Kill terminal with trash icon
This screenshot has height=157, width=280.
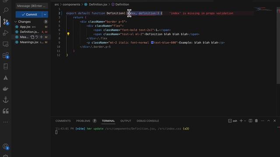(256, 121)
